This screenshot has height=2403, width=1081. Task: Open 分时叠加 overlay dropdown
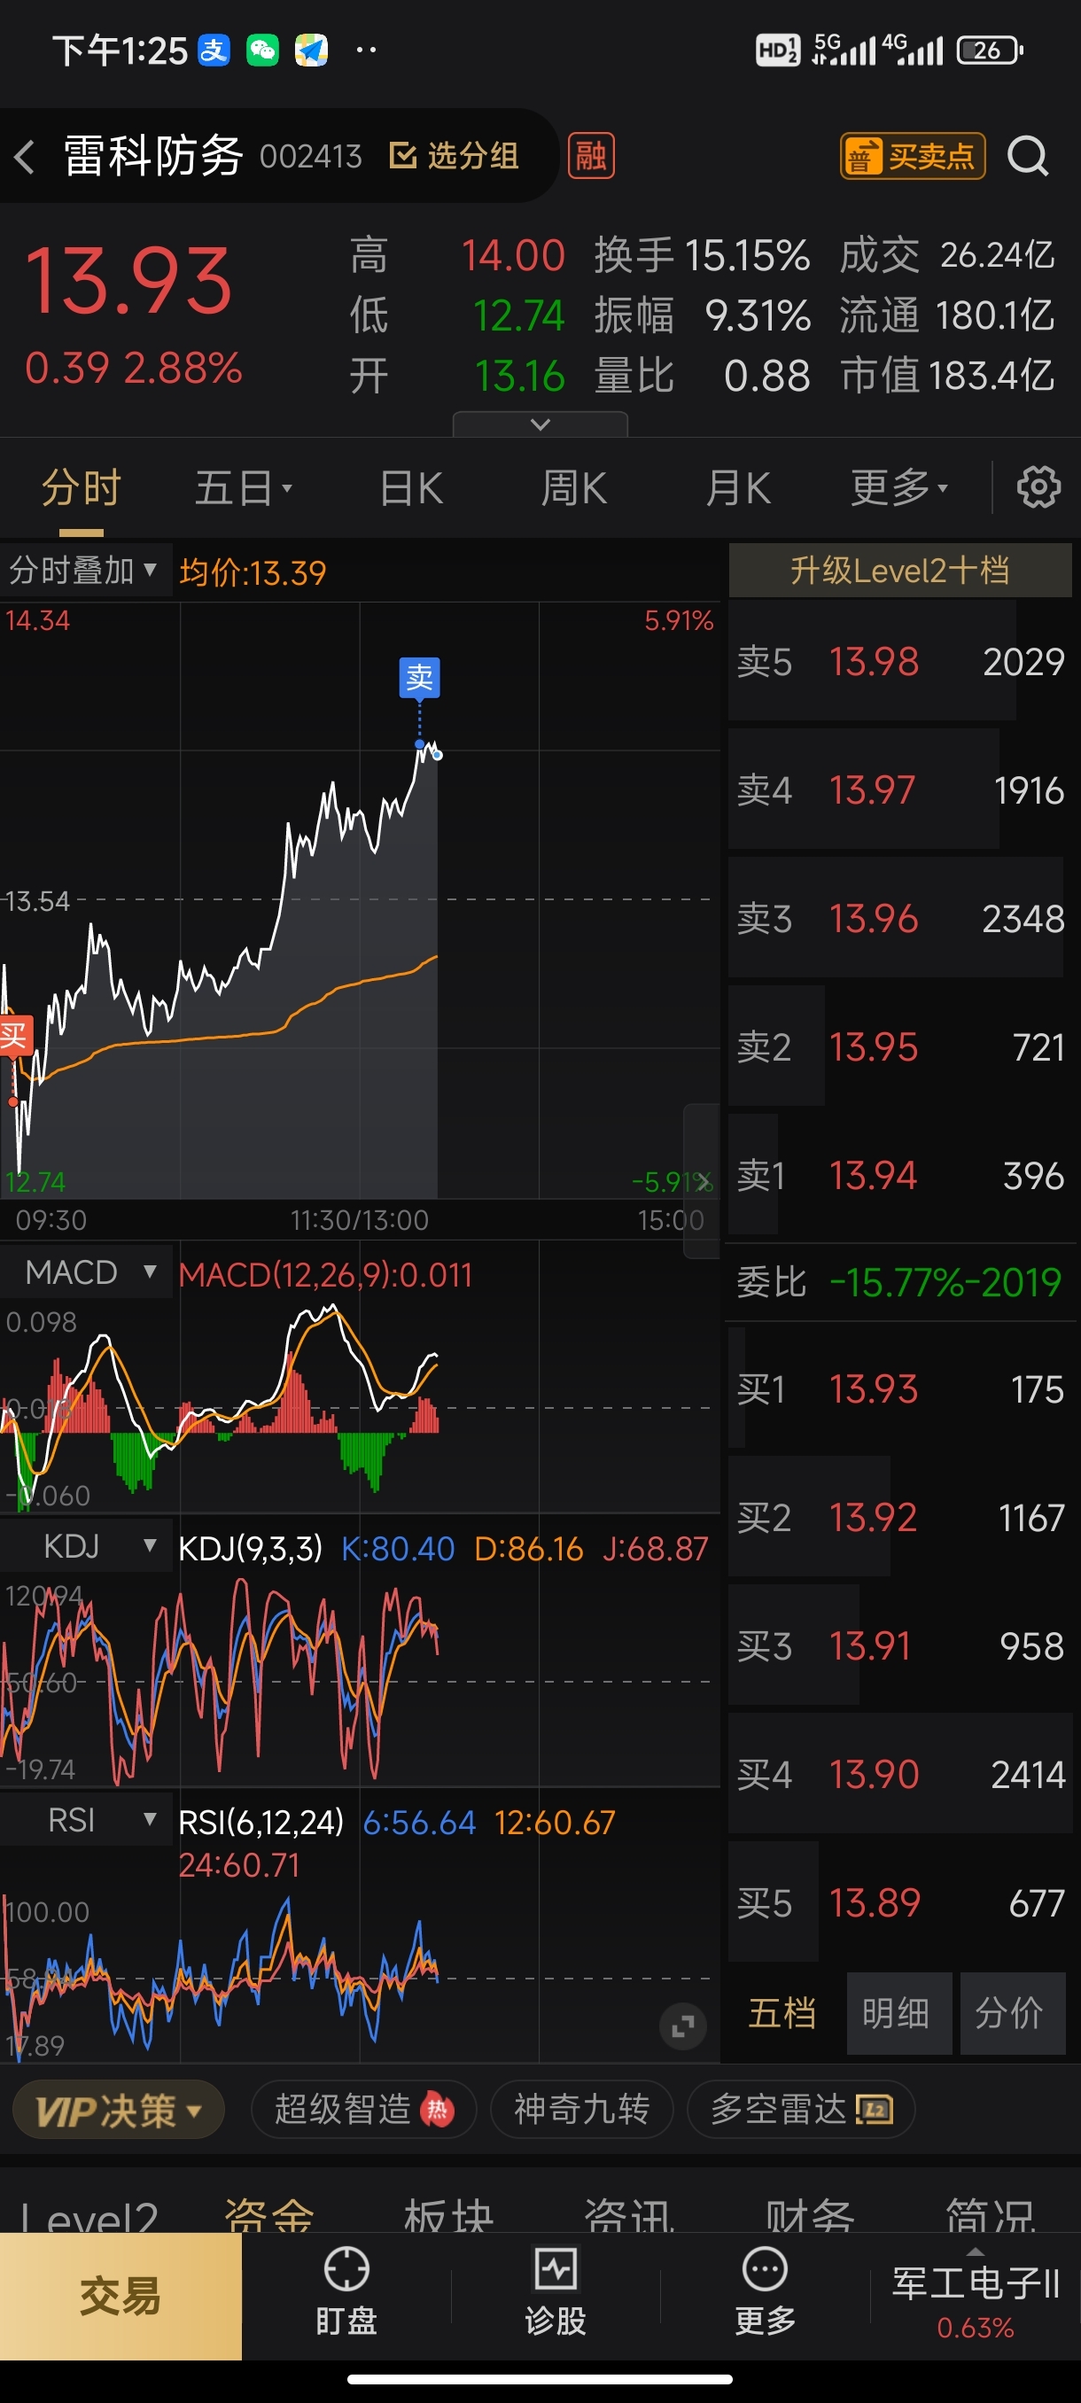coord(84,570)
